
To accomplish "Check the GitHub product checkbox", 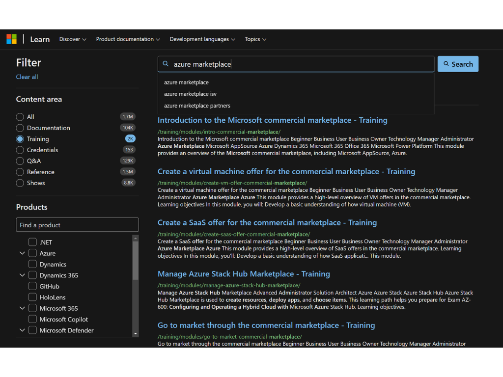I will point(32,286).
